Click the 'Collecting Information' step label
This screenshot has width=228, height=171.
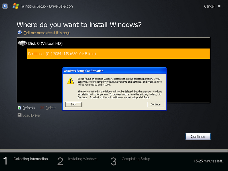click(31, 159)
